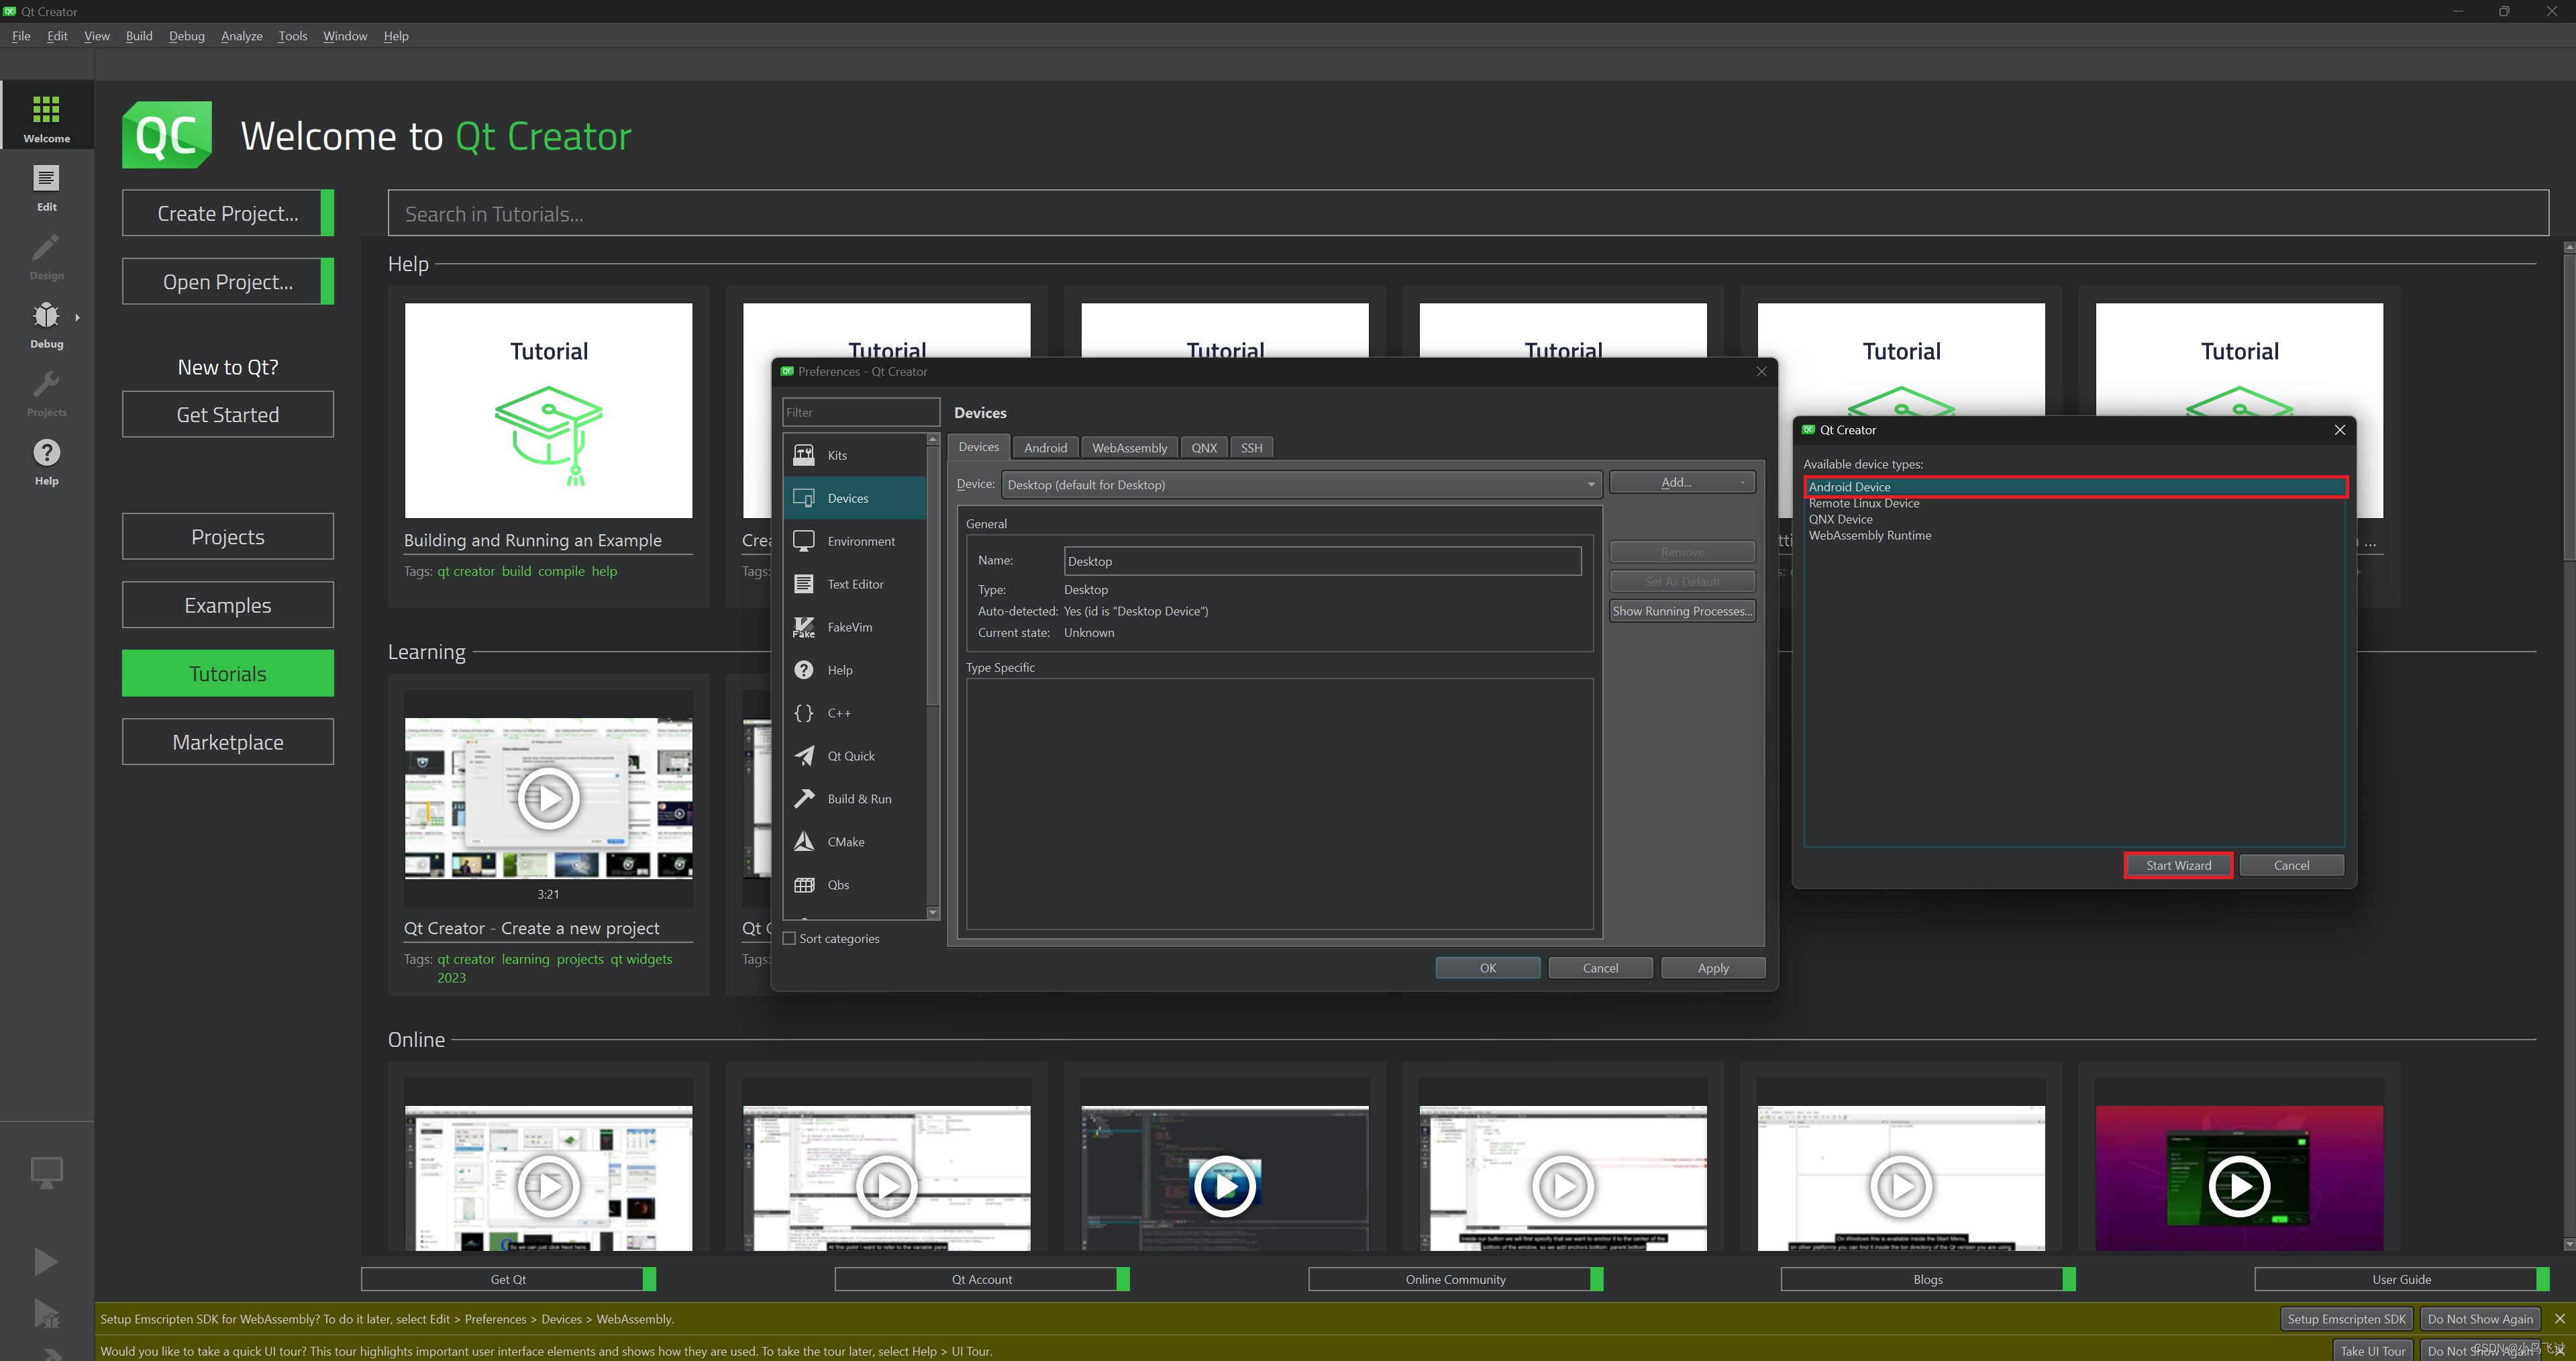
Task: Switch to the WebAssembly tab
Action: pos(1129,448)
